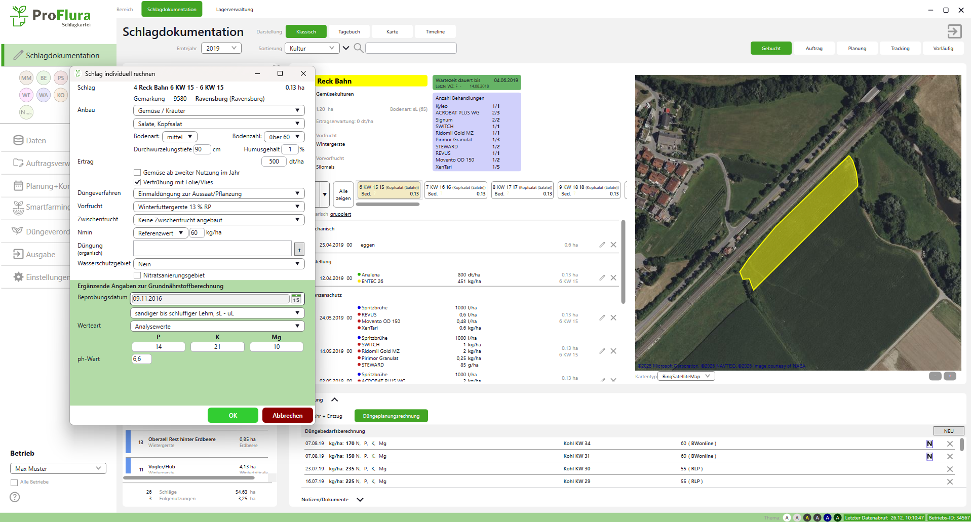Enable Gemüse ab zweiter Nutzung im Jahr
Image resolution: width=971 pixels, height=522 pixels.
pyautogui.click(x=137, y=173)
